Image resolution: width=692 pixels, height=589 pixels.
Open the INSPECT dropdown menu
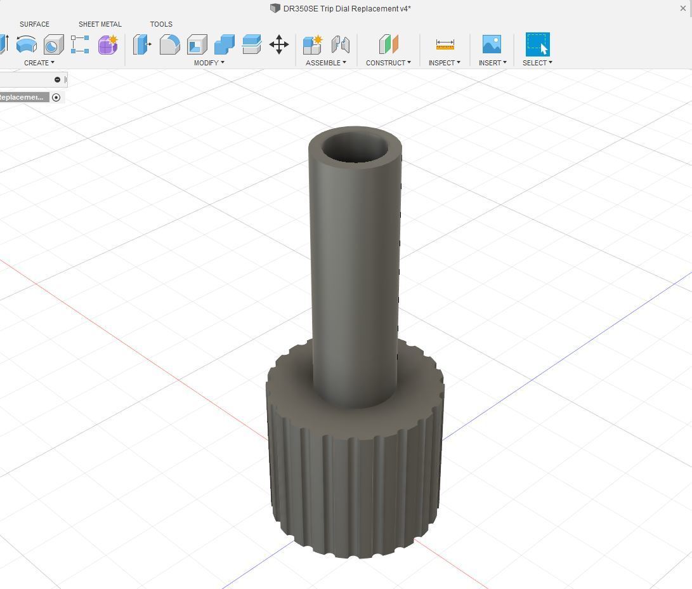(x=445, y=63)
